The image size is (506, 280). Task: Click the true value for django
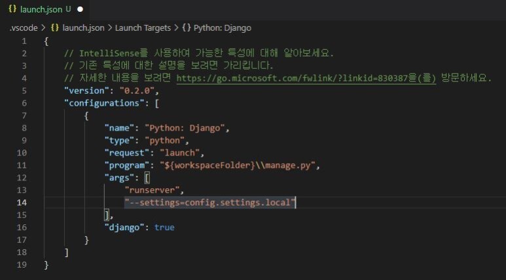pos(164,228)
